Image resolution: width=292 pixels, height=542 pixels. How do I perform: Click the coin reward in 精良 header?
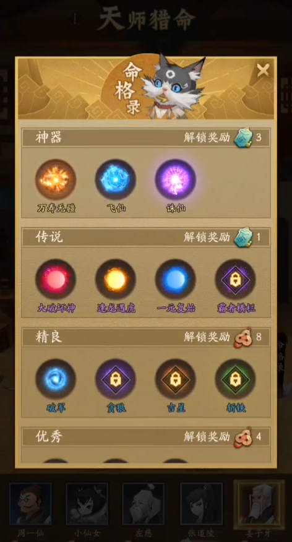243,337
